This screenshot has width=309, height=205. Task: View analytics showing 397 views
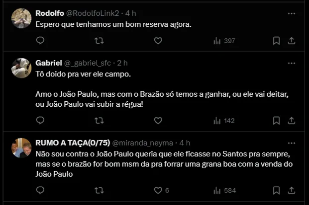click(224, 41)
